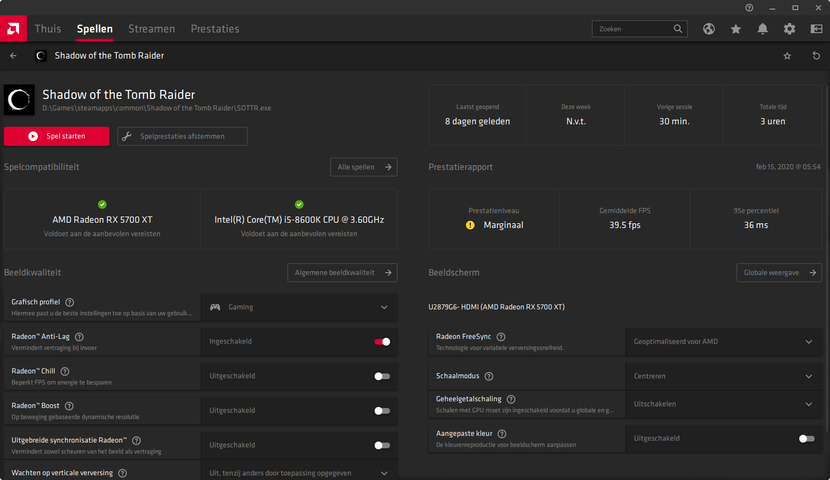Image resolution: width=830 pixels, height=480 pixels.
Task: Show help for Schaalmodus
Action: point(489,376)
